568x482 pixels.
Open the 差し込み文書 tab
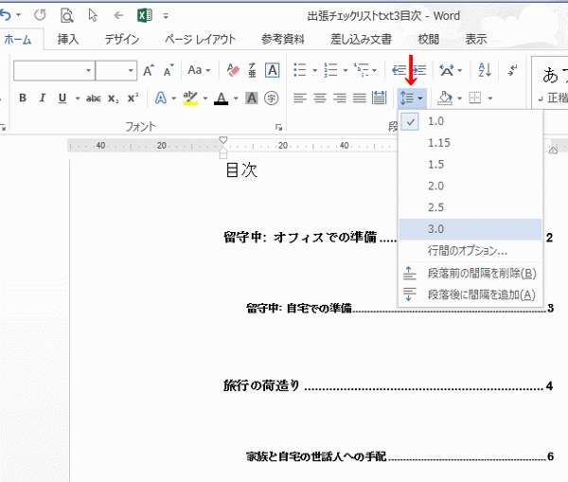(x=361, y=39)
